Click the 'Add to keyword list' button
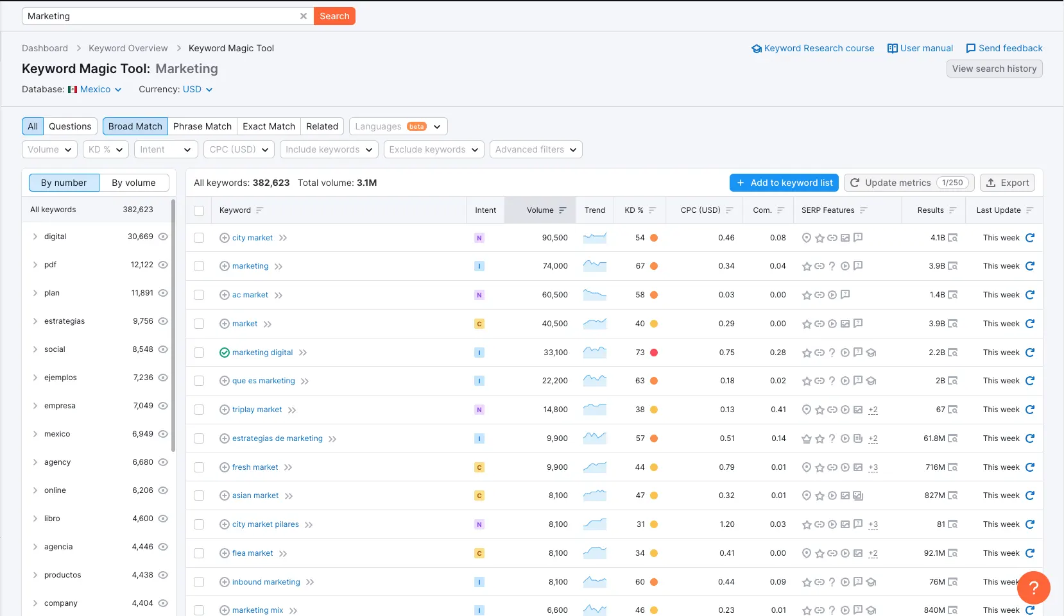This screenshot has width=1064, height=616. pyautogui.click(x=784, y=183)
